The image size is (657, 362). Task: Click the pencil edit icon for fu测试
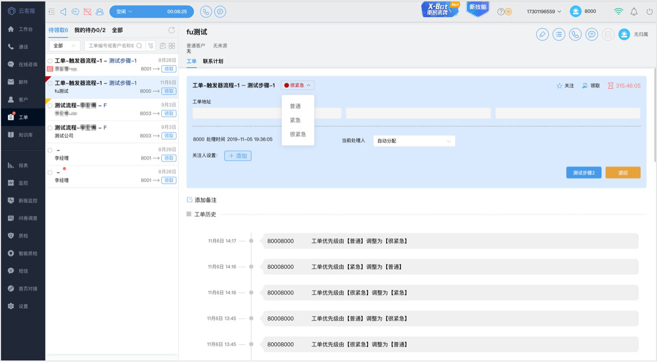pyautogui.click(x=542, y=35)
